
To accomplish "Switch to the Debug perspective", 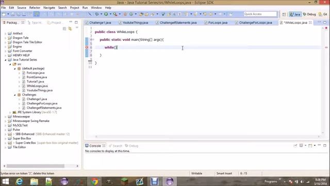I will click(309, 14).
